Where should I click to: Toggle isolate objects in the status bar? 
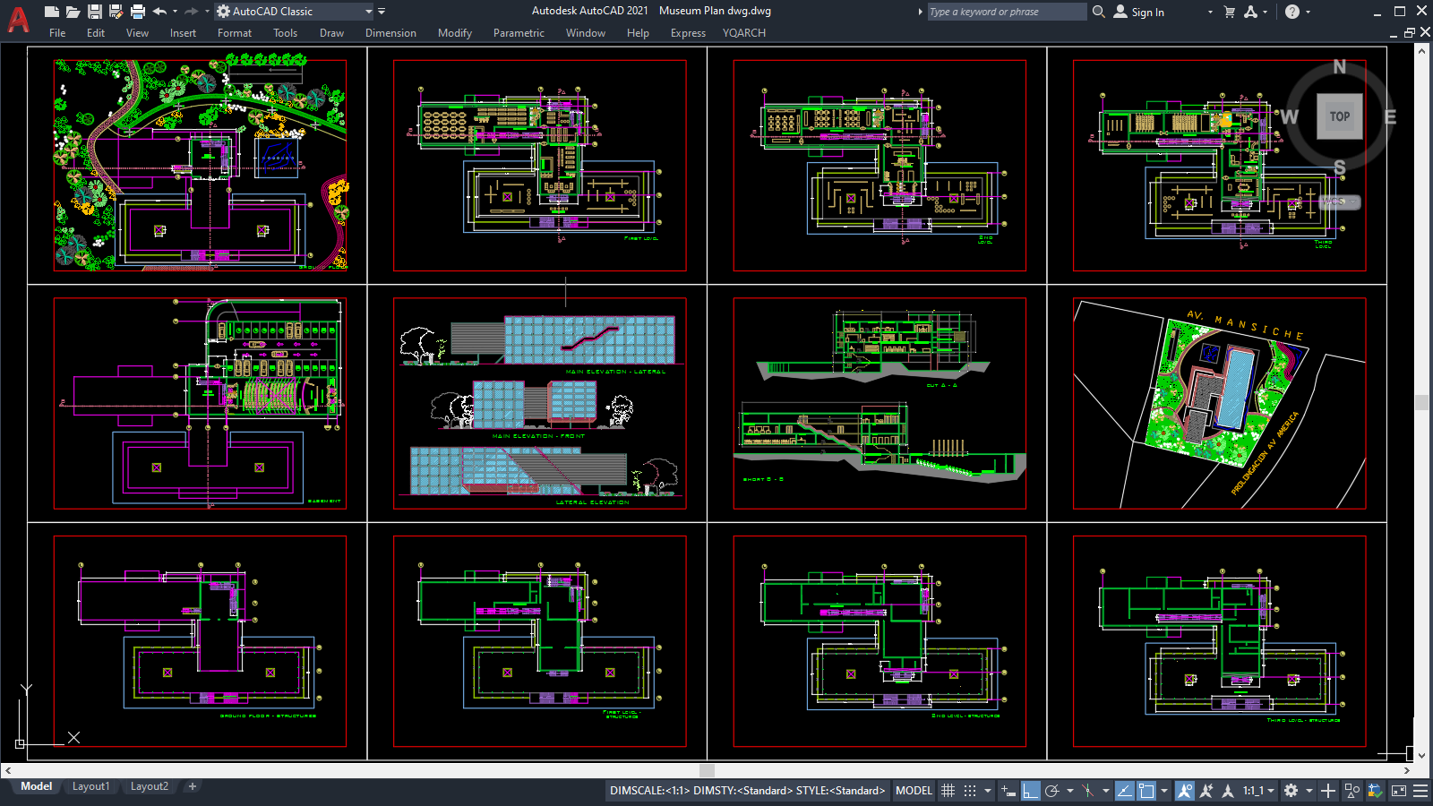click(x=1351, y=791)
